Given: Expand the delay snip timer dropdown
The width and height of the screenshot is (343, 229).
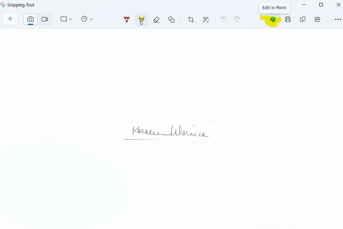Looking at the screenshot, I should [x=87, y=19].
